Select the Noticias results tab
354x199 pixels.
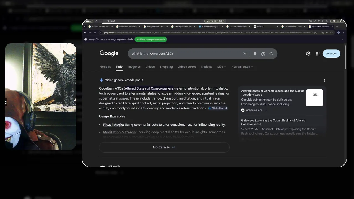pos(207,67)
